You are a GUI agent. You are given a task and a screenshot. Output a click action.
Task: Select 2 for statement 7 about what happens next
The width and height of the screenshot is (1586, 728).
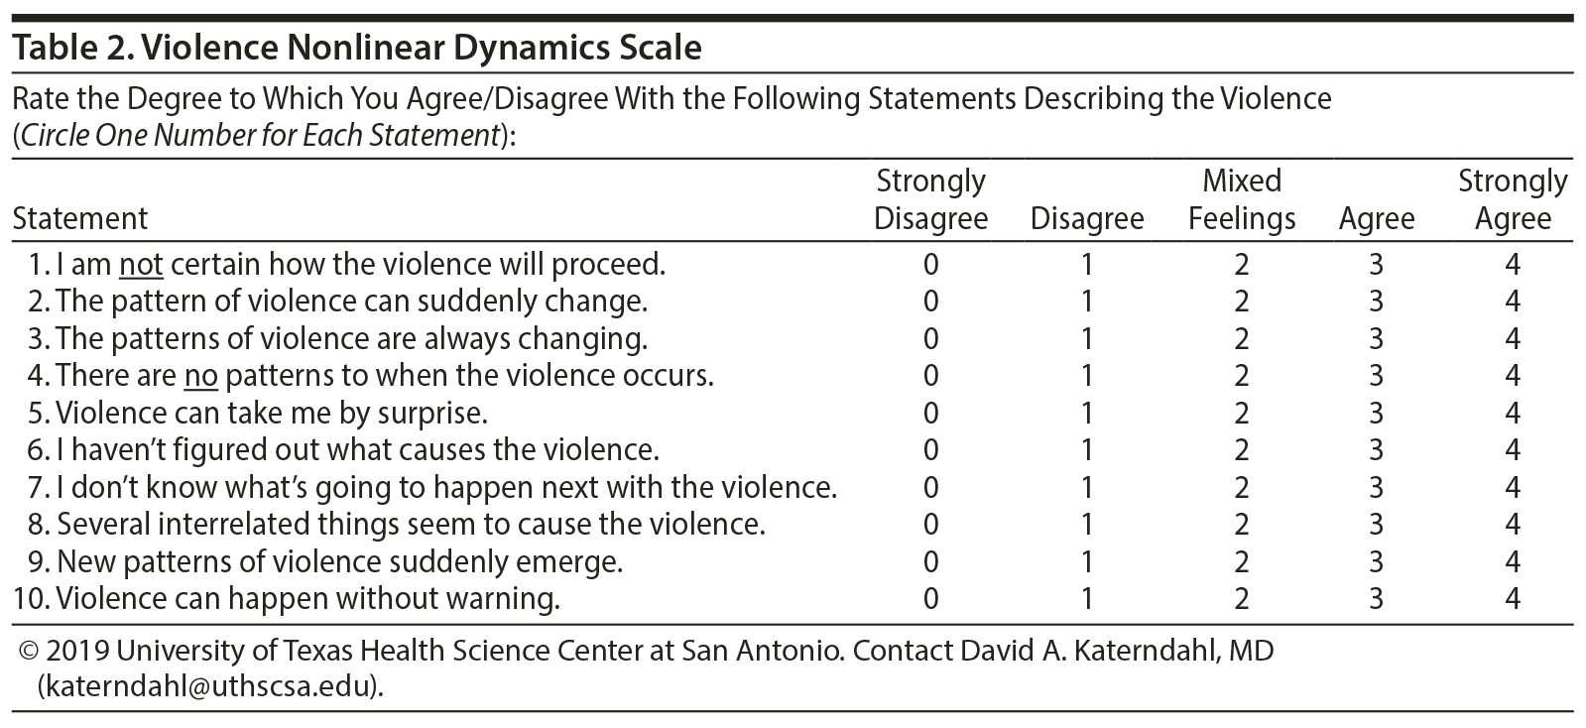1242,488
